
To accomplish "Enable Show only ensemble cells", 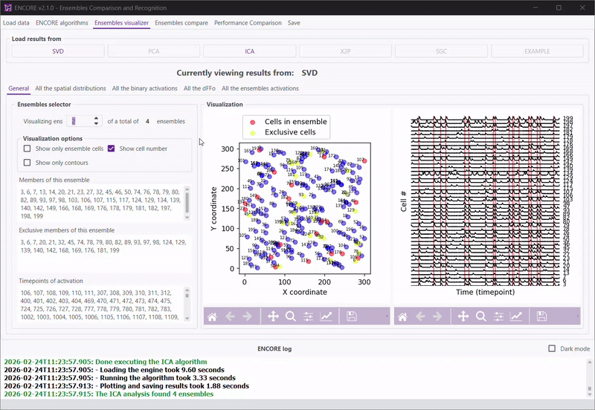I will point(27,149).
